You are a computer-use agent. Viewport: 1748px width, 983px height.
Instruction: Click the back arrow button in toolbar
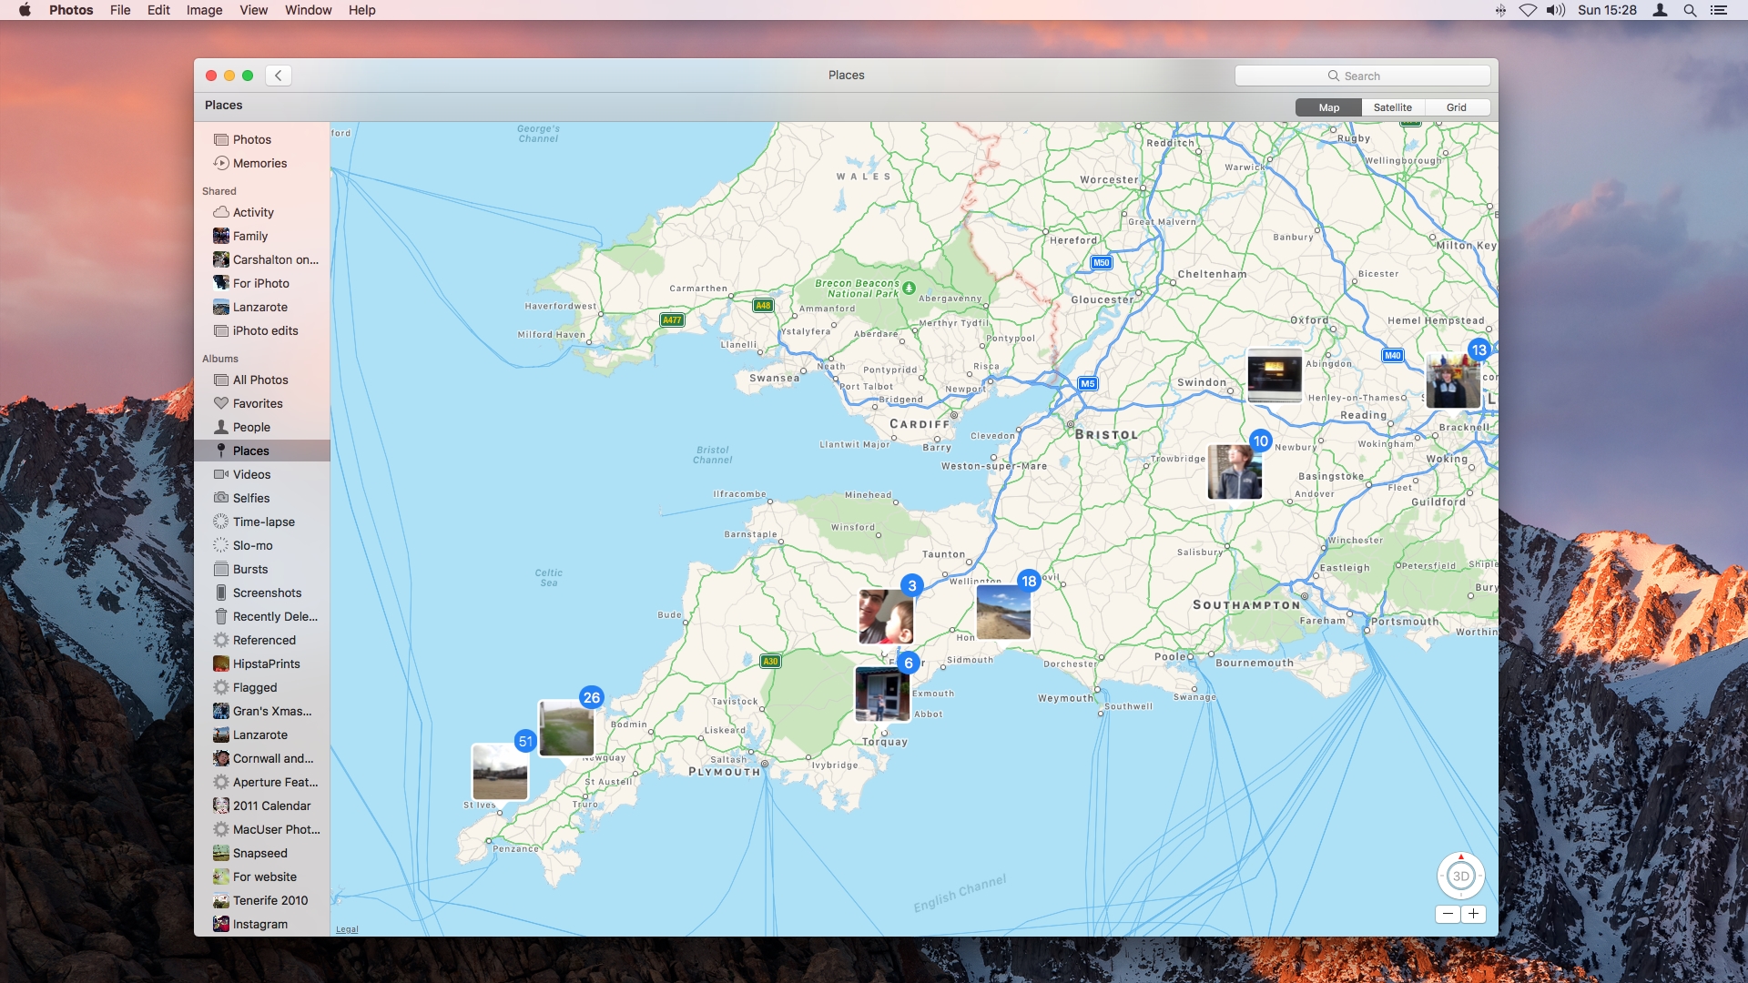coord(279,76)
